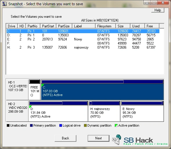Click the black Unallocated legend square
This screenshot has height=149, width=171.
8,125
